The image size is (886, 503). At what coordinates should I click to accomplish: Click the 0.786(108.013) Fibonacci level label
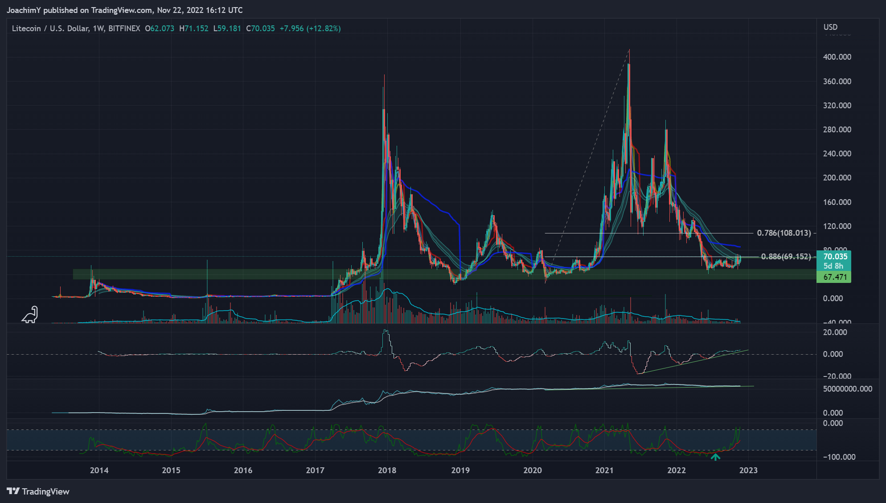click(x=784, y=233)
